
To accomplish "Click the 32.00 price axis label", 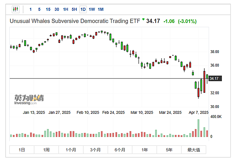I will [214, 93].
